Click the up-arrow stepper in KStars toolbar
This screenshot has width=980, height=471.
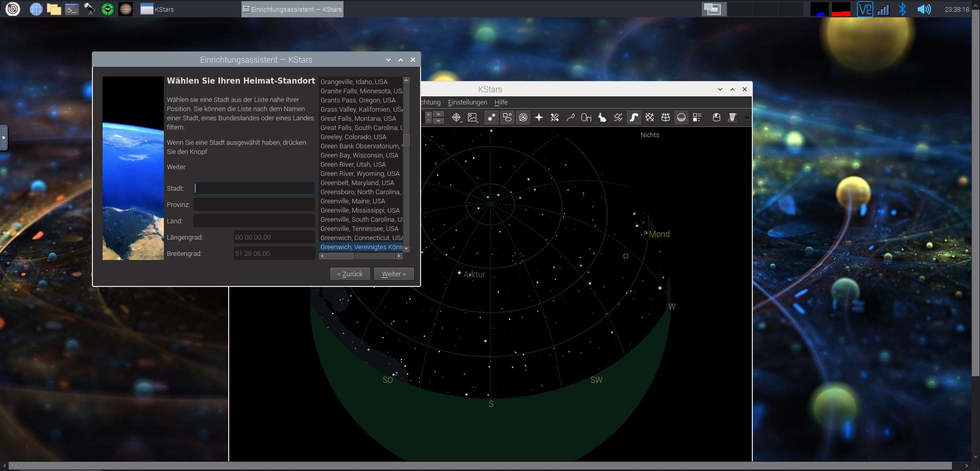coord(438,115)
